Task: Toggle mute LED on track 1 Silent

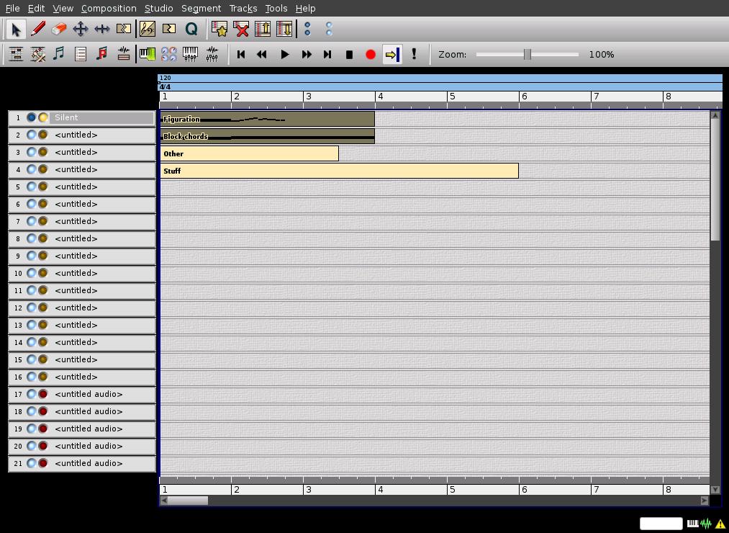Action: pos(32,117)
